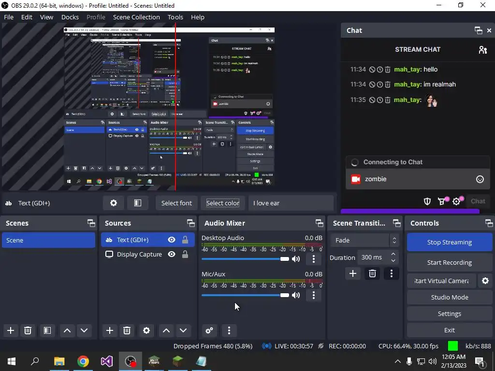The image size is (495, 371).
Task: Add a new source
Action: tap(110, 330)
